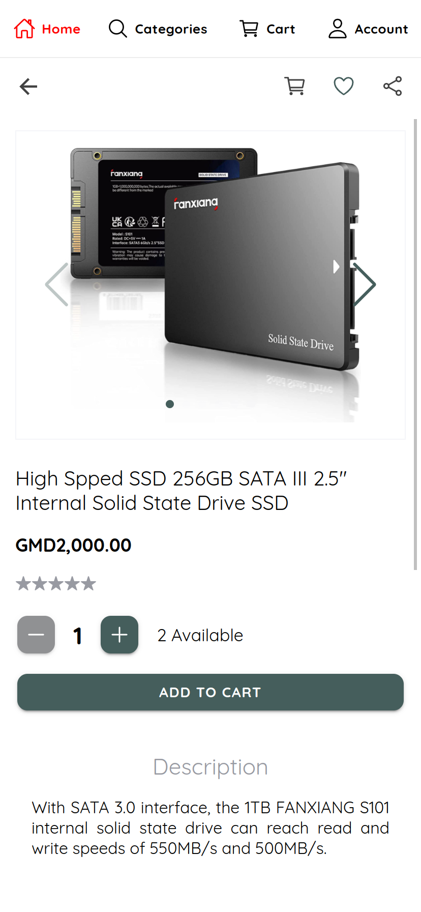Show previous product image with left chevron

coord(57,284)
